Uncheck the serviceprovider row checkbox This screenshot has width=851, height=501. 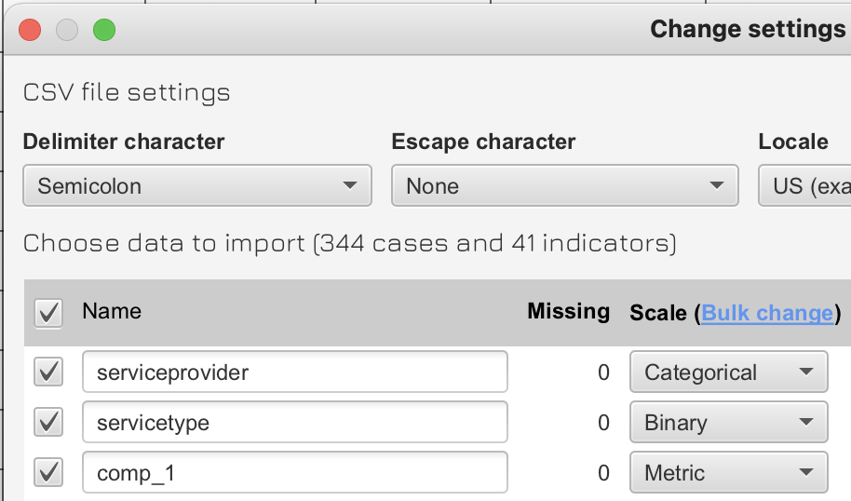[47, 372]
